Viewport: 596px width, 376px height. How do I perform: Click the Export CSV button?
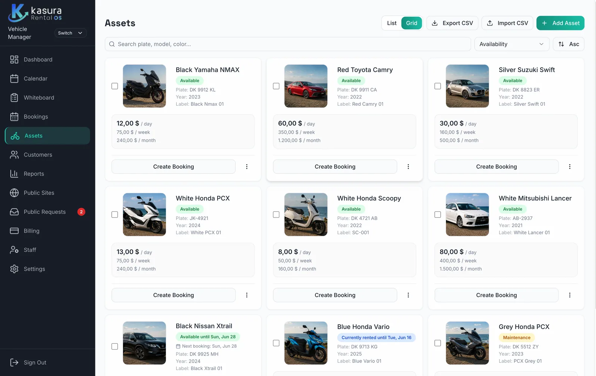tap(452, 23)
